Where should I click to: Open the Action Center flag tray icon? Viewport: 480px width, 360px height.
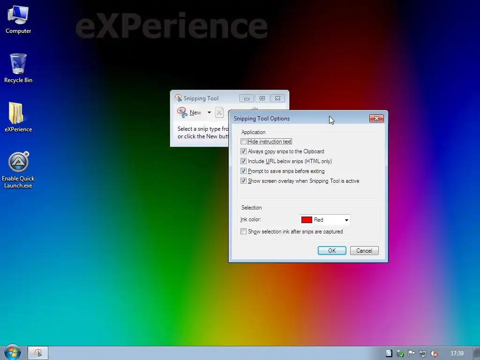tap(412, 353)
